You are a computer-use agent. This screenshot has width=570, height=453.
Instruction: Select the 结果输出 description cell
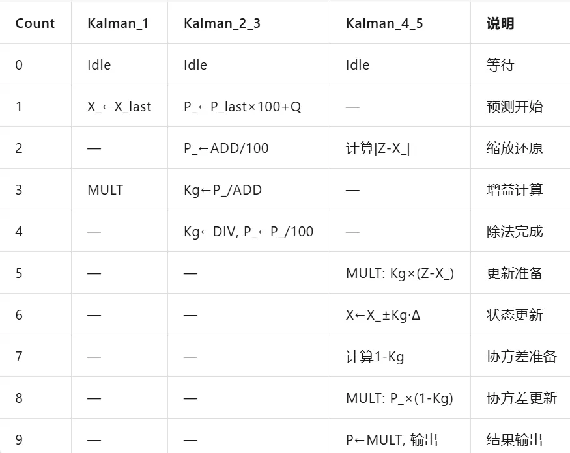click(x=515, y=439)
